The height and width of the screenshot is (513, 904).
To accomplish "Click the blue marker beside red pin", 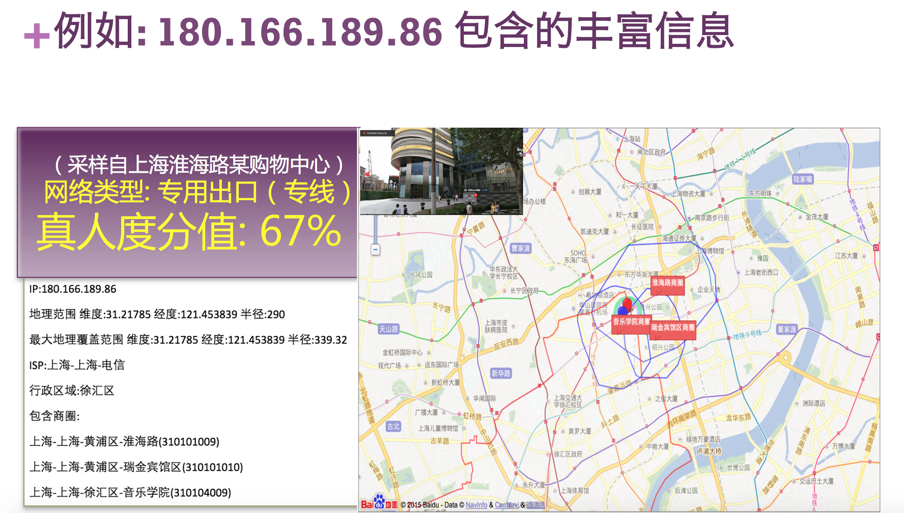I will [x=622, y=310].
